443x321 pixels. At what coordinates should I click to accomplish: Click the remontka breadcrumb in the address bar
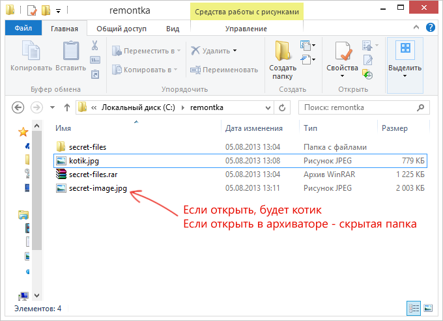coord(207,107)
